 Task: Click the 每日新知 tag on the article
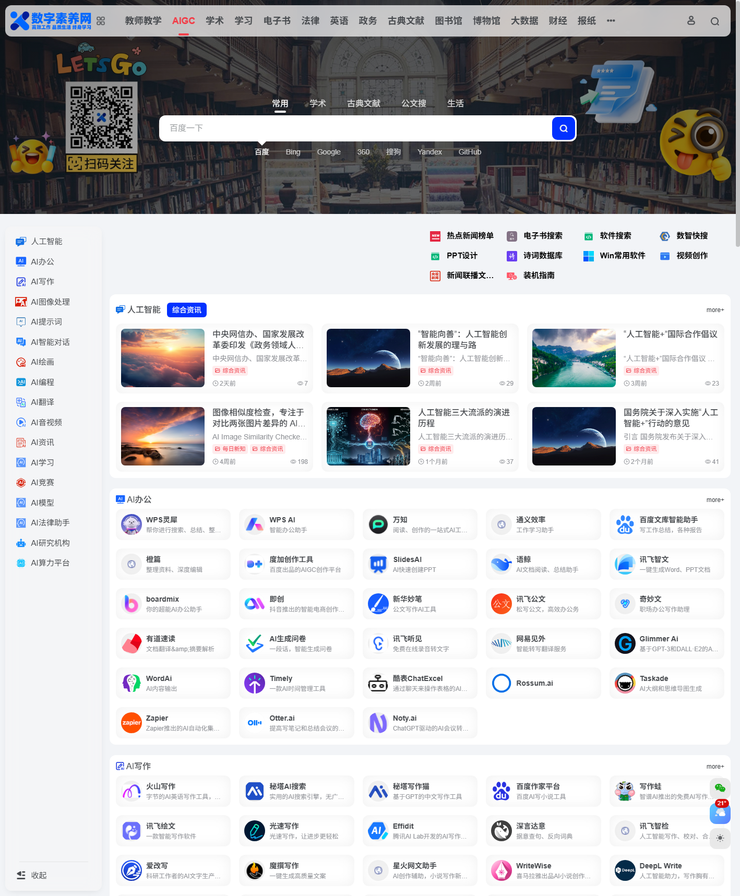click(230, 449)
